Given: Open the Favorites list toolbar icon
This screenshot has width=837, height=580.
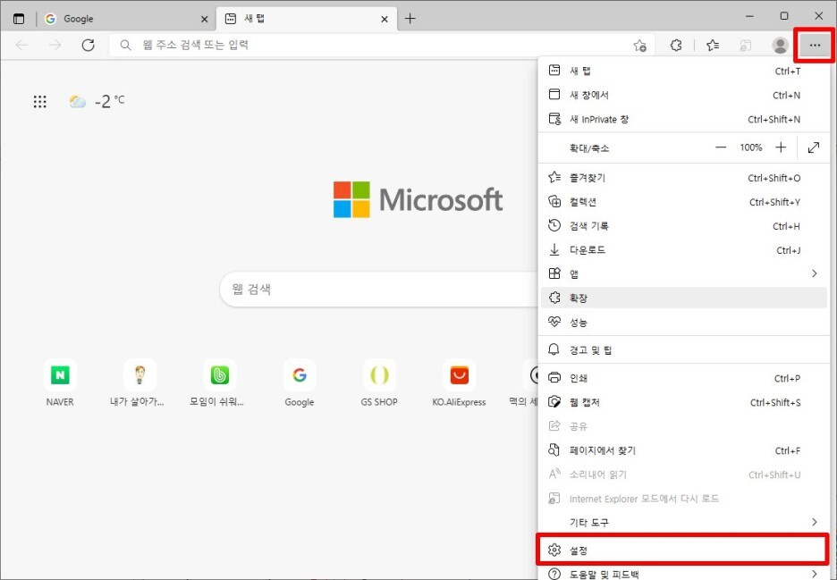Looking at the screenshot, I should (713, 46).
